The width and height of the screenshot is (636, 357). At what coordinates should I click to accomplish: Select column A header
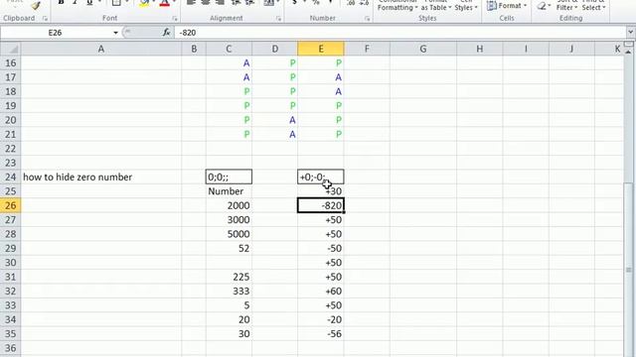point(101,49)
